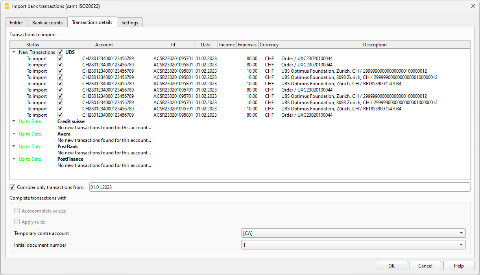Uncheck the UBS account checkbox
Screen dimensions: 480x275
(60, 52)
